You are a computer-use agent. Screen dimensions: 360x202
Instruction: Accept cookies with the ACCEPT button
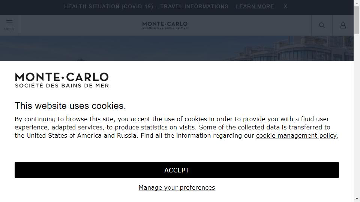tap(177, 170)
